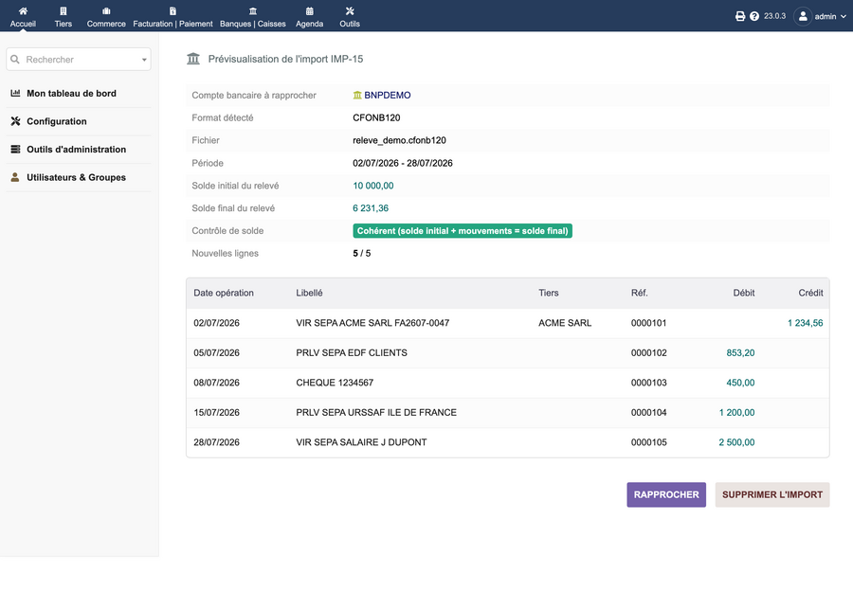Expand the Rechercher search dropdown arrow
Image resolution: width=853 pixels, height=609 pixels.
pos(144,60)
